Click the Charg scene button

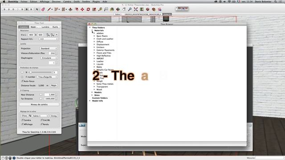(24, 116)
